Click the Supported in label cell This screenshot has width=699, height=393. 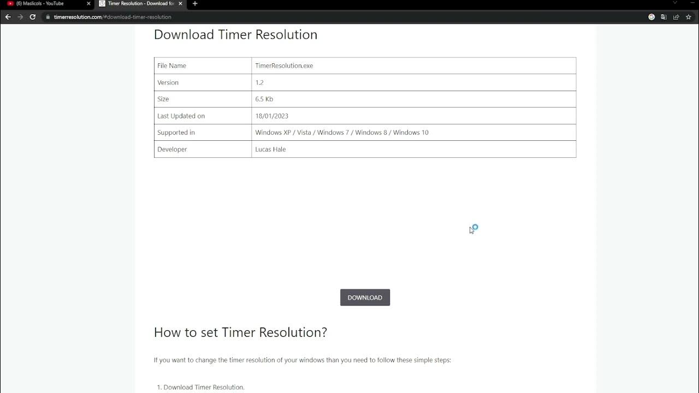tap(203, 133)
